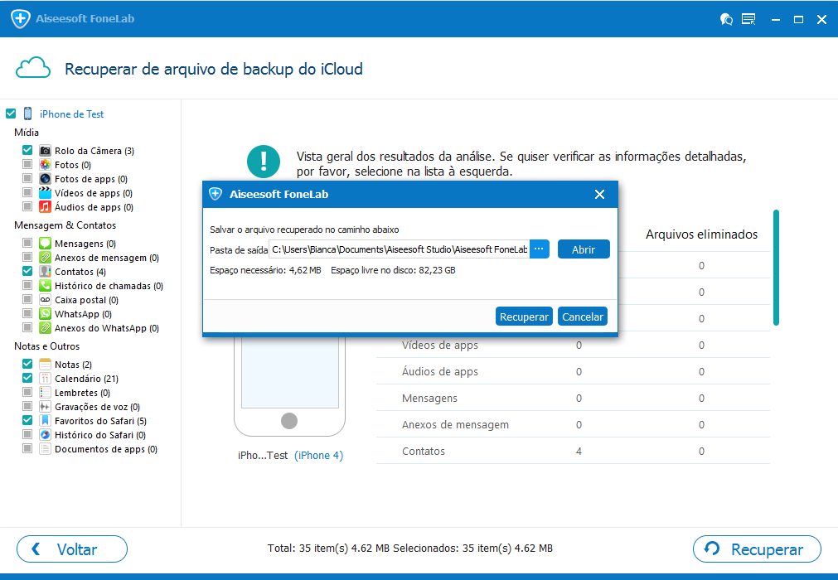The image size is (838, 580).
Task: Click the Calendário icon in sidebar
Action: tap(46, 379)
